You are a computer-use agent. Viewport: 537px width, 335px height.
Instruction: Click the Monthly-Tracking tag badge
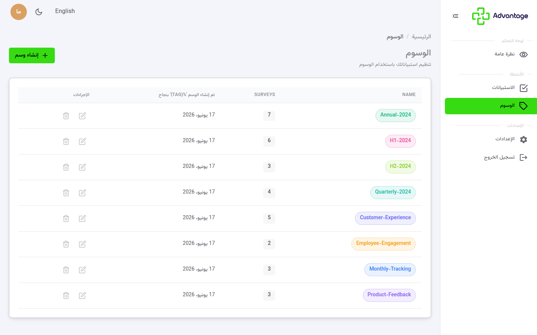click(x=390, y=269)
